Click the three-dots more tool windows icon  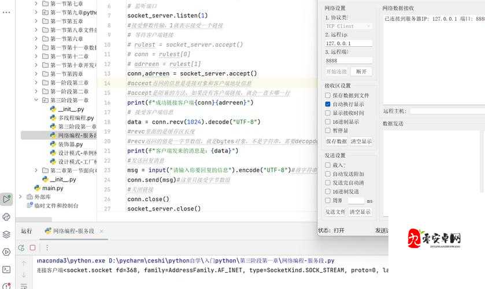pyautogui.click(x=6, y=12)
